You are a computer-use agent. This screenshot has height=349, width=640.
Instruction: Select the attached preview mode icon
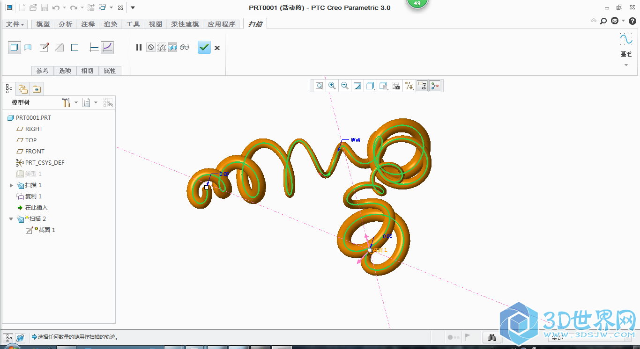point(172,47)
